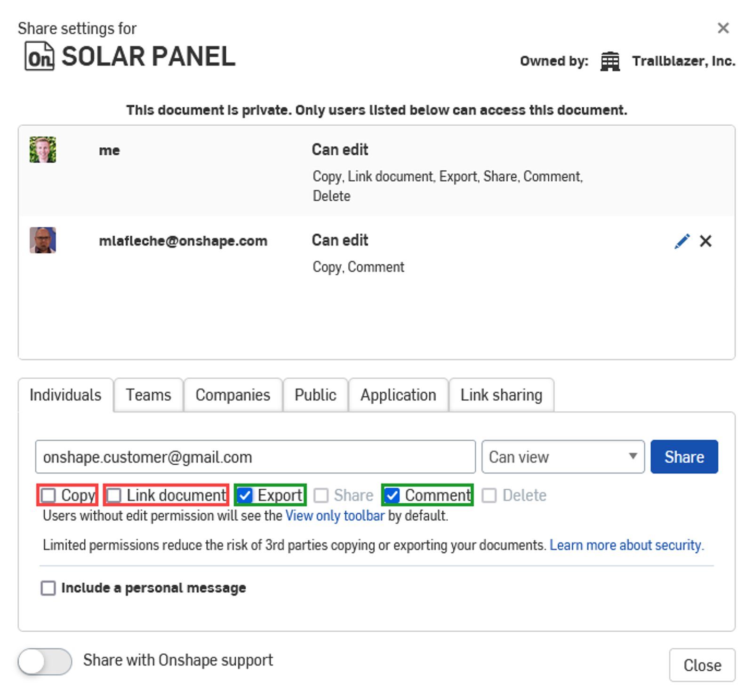Click the avatar next to me
The image size is (753, 699).
[42, 151]
